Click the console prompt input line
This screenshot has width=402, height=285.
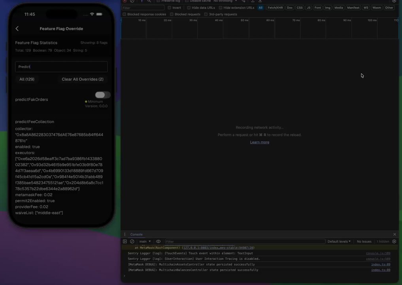click(259, 276)
